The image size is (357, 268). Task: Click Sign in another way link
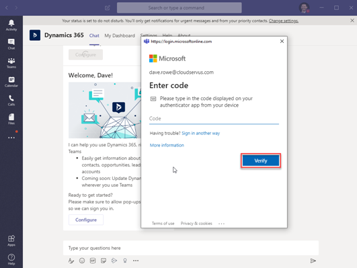pyautogui.click(x=201, y=133)
